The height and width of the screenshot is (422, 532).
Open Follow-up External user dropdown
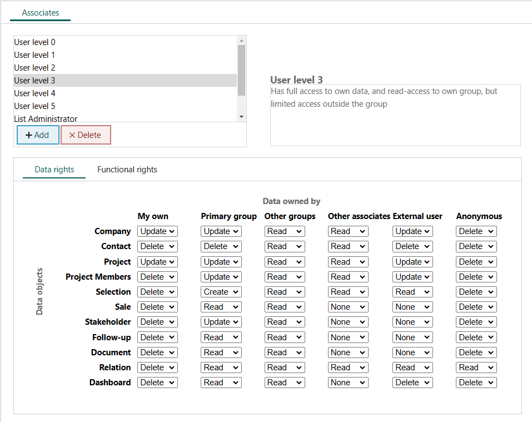(412, 337)
